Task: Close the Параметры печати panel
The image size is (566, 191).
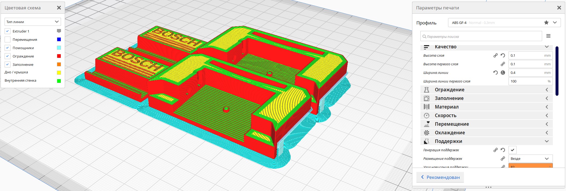Action: coord(559,8)
